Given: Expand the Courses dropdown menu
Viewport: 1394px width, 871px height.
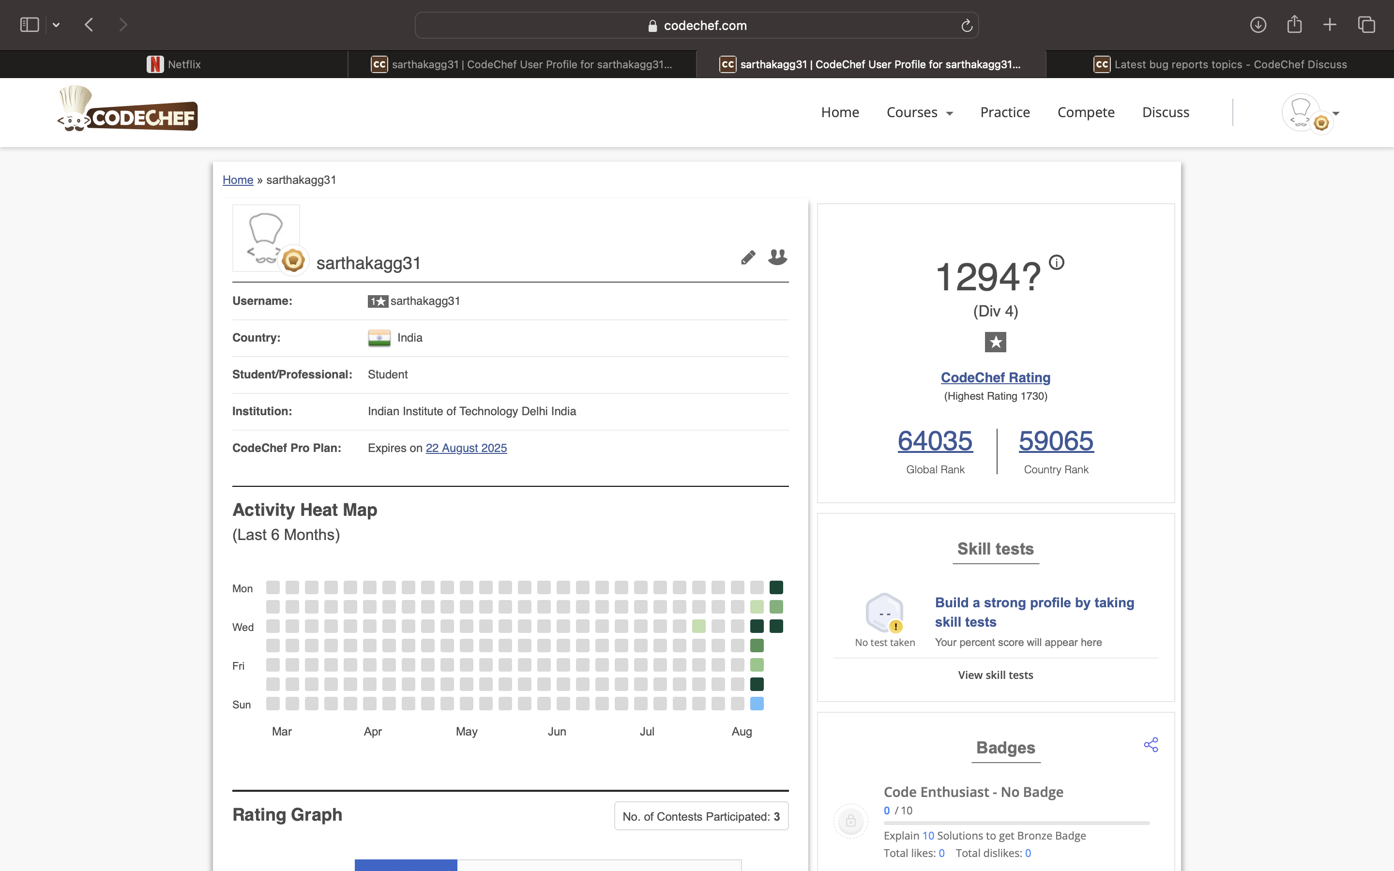Looking at the screenshot, I should pos(919,112).
